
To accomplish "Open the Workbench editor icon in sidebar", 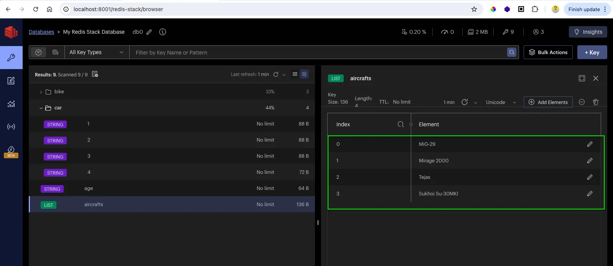I will pyautogui.click(x=11, y=81).
